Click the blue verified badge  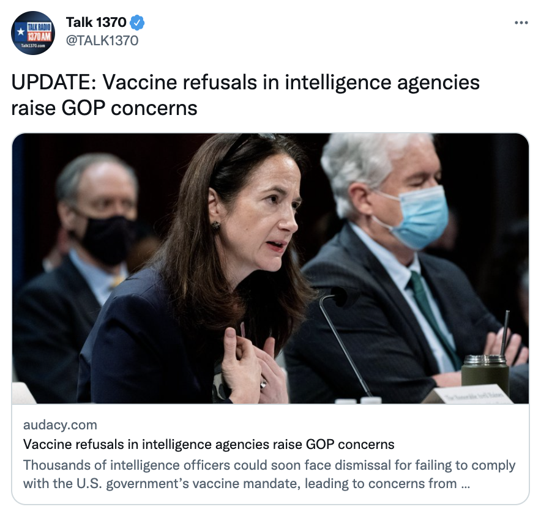coord(137,23)
